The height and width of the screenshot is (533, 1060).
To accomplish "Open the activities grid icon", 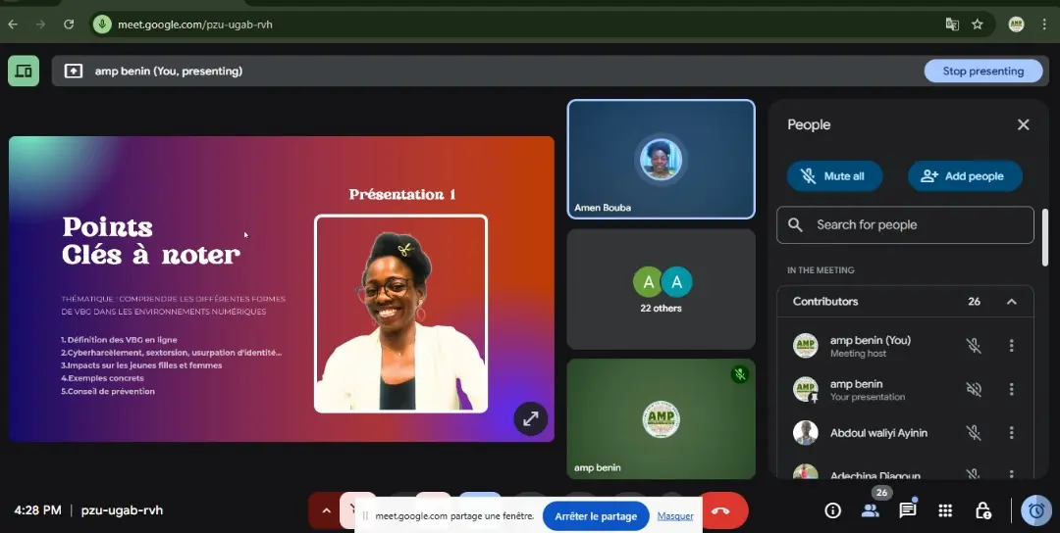I will tap(945, 510).
